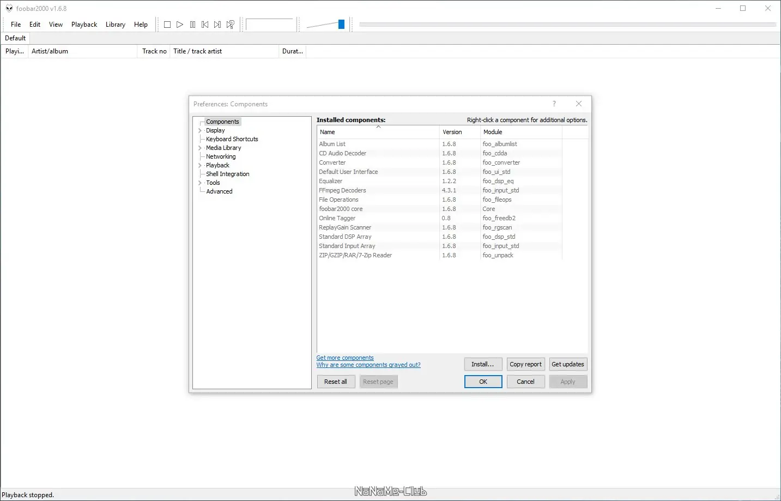Image resolution: width=781 pixels, height=501 pixels.
Task: Open the Library menu
Action: [116, 25]
